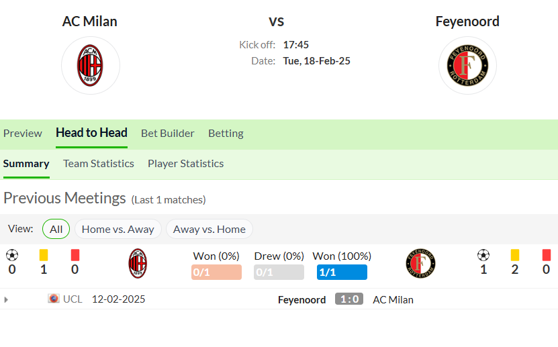Click the 1:0 score badge
Image resolution: width=558 pixels, height=347 pixels.
[x=349, y=299]
